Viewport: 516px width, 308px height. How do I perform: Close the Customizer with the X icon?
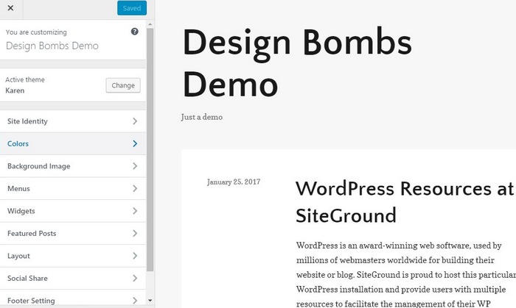pyautogui.click(x=10, y=8)
